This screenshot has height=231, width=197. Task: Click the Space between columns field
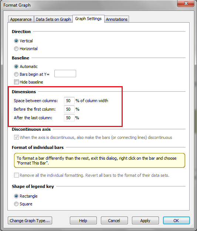click(69, 101)
